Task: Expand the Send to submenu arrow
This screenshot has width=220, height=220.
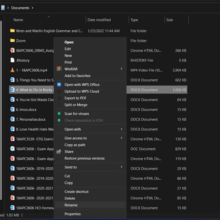Action: click(x=121, y=167)
